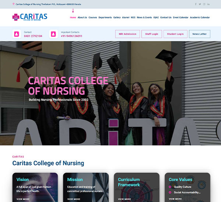This screenshot has width=221, height=202.
Task: Click the pink Caritas College of Nursing banner title
Action: tap(68, 86)
